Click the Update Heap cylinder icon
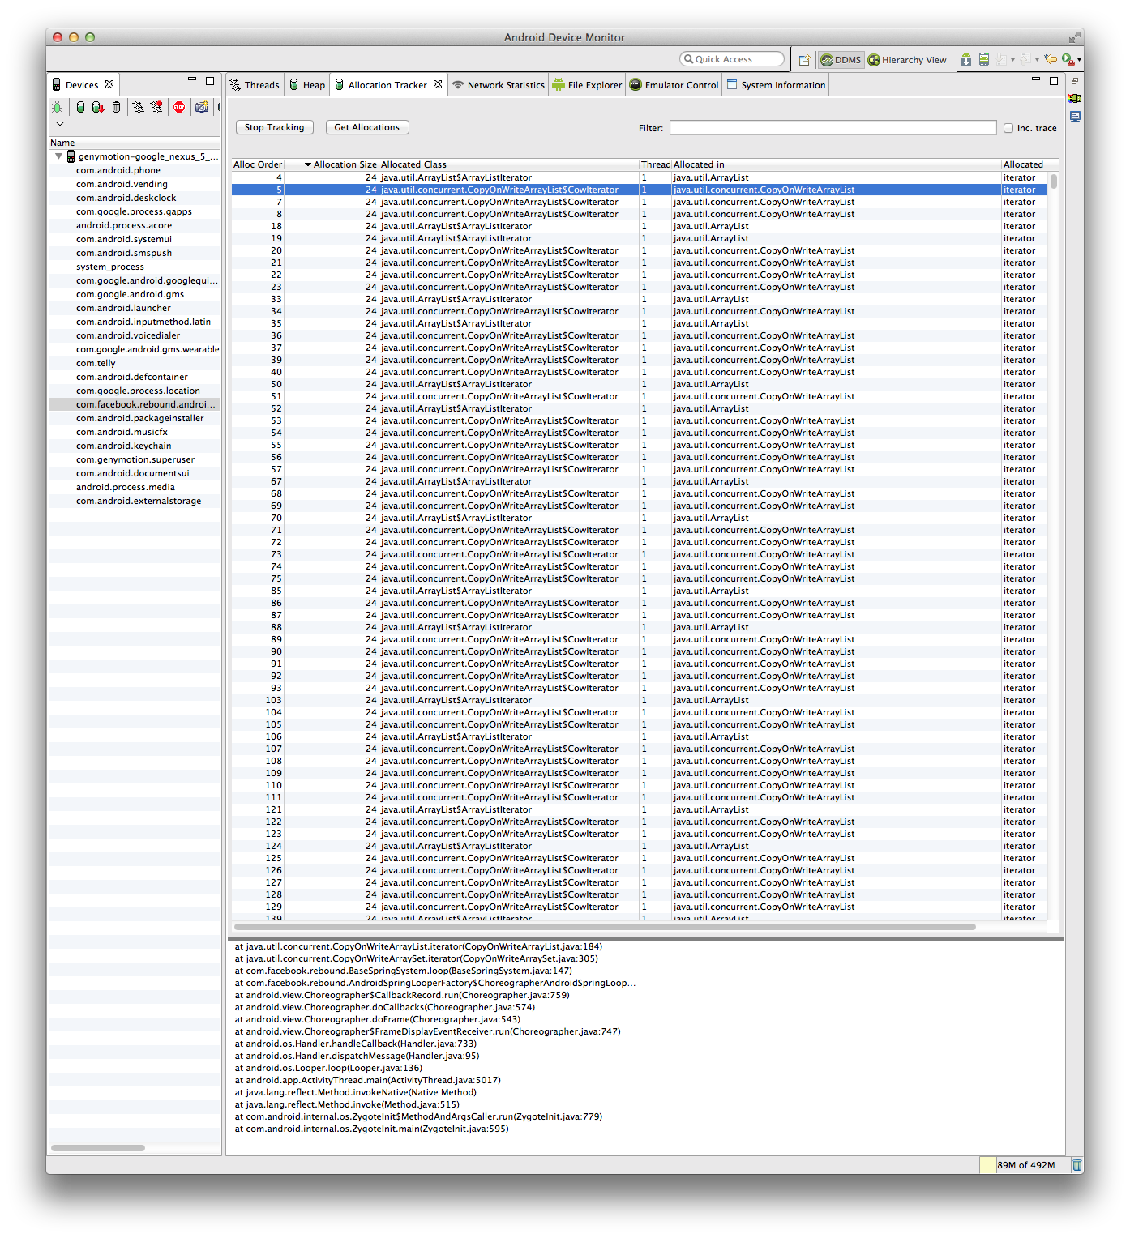Viewport: 1130px width, 1238px height. (x=80, y=107)
